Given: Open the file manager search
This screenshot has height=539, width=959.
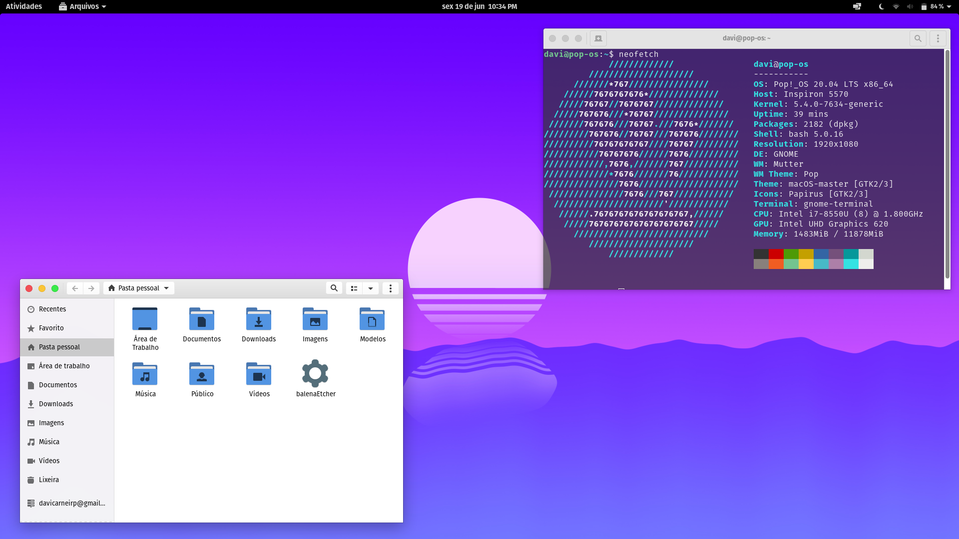Looking at the screenshot, I should pos(334,288).
